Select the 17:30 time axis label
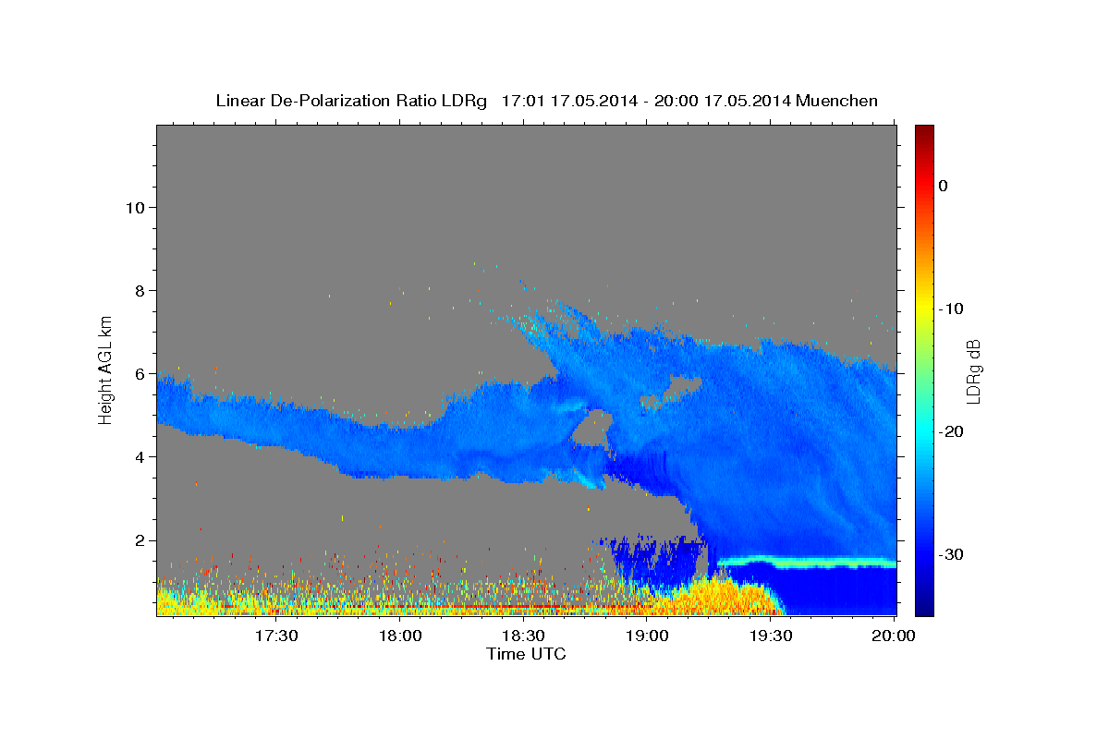 click(x=276, y=636)
